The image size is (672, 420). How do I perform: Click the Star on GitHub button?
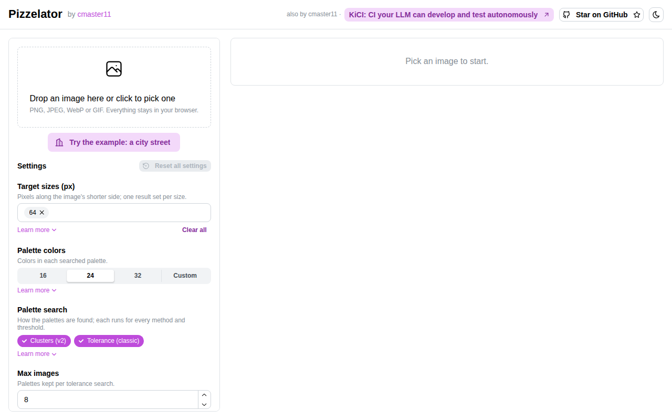(601, 15)
